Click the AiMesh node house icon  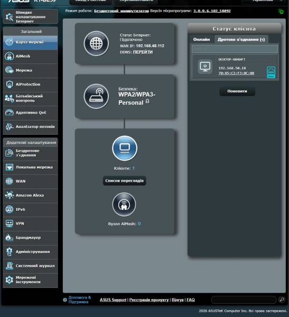point(124,204)
